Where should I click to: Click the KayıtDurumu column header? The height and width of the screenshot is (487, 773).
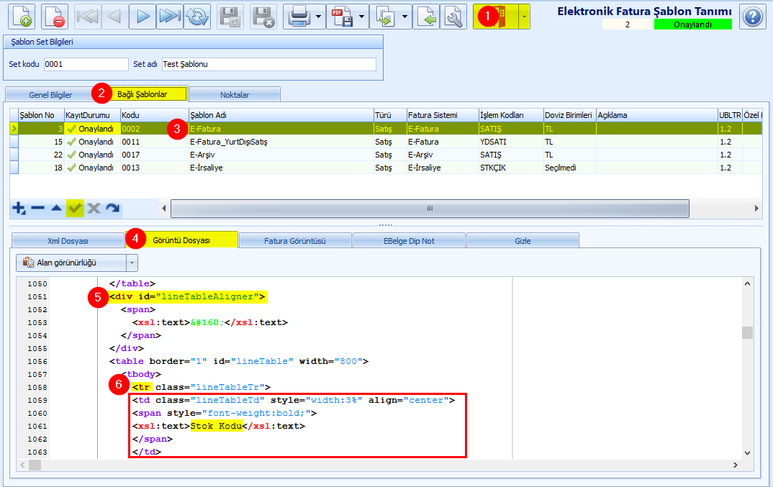tap(92, 115)
